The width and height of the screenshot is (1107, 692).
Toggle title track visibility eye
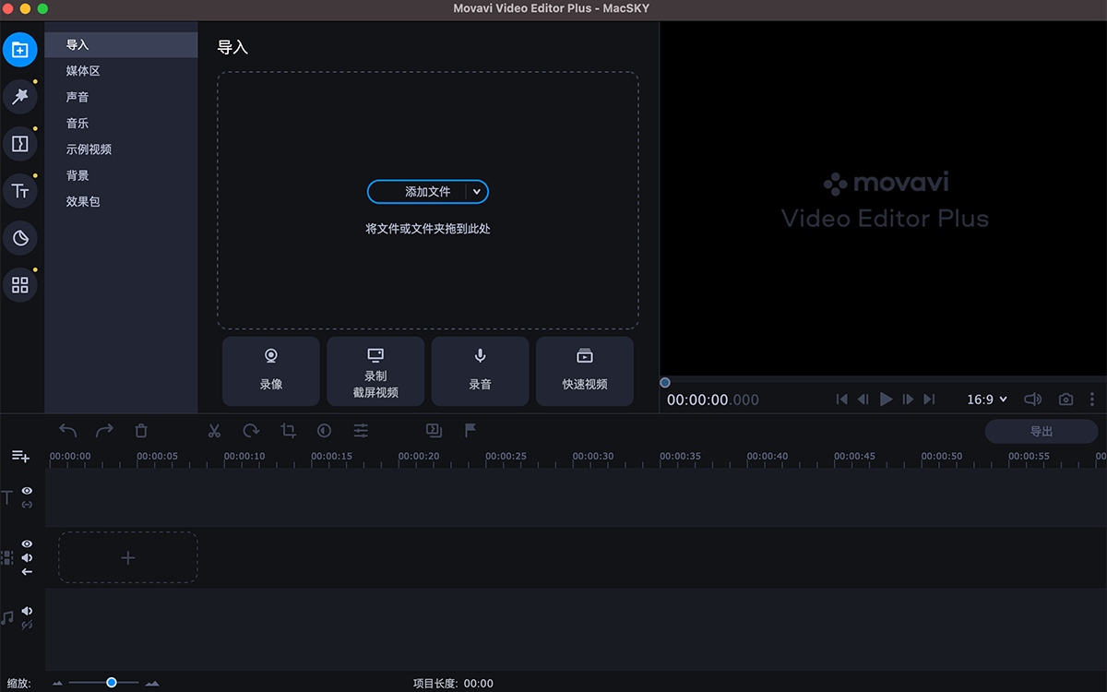(27, 491)
